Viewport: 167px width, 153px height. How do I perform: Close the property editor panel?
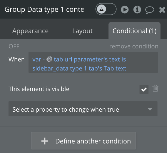162,10
